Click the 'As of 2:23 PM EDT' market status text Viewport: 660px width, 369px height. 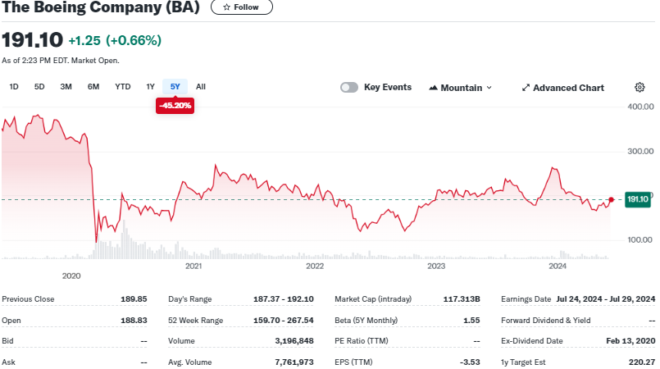coord(60,61)
